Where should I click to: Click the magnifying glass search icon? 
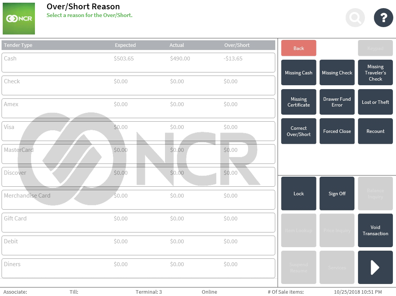coord(355,18)
